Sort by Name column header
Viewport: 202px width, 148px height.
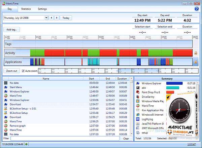pyautogui.click(x=46, y=79)
